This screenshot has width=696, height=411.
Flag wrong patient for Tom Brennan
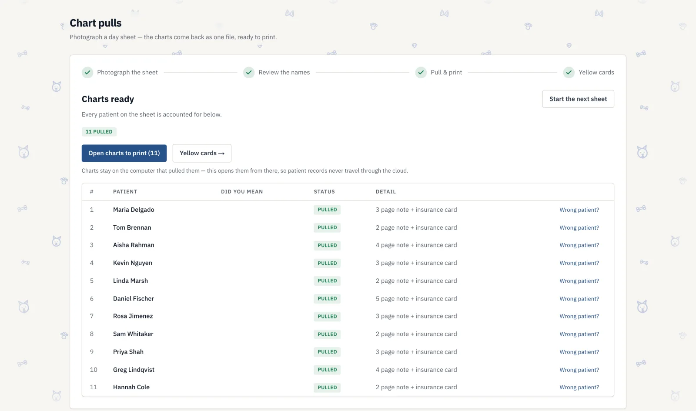point(579,228)
